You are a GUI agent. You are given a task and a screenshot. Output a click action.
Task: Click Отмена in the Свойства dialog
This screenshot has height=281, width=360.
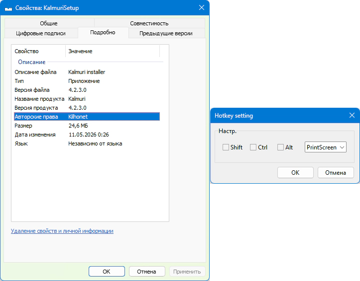tap(147, 272)
